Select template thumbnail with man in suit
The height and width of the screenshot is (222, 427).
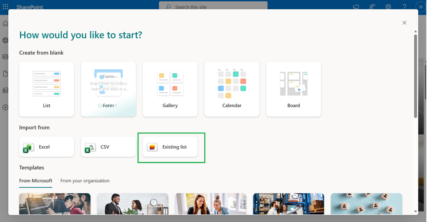(133, 204)
